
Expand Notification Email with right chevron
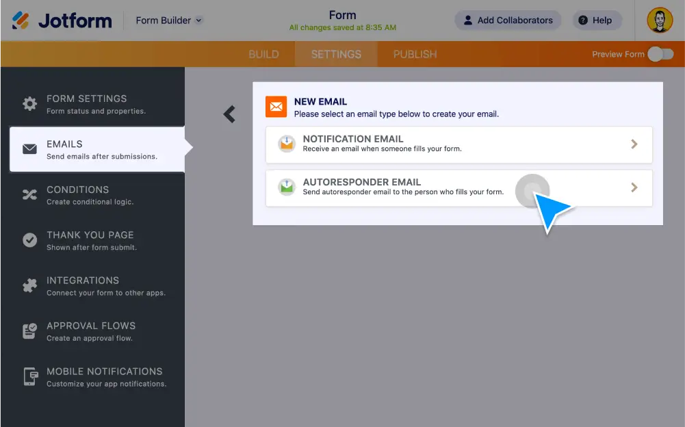tap(634, 144)
